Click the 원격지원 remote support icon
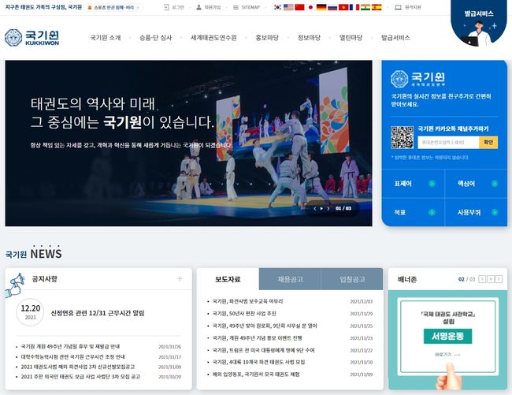The image size is (512, 395). click(397, 7)
